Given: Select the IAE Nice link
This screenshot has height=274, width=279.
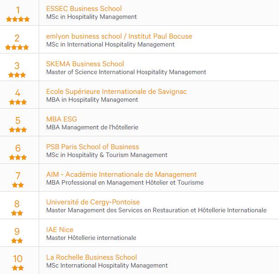Looking at the screenshot, I should 59,230.
